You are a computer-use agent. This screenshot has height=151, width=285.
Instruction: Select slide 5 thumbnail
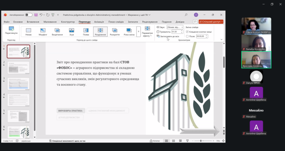pos(18,116)
